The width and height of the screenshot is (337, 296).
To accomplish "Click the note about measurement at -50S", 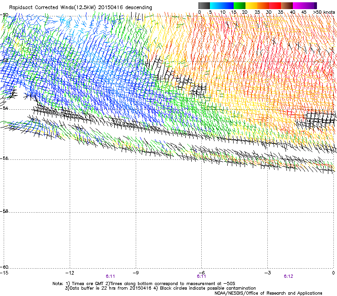I will tap(170, 284).
